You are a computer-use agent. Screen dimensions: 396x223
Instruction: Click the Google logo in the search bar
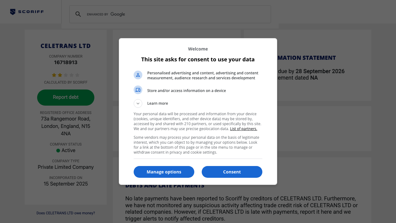pyautogui.click(x=118, y=14)
